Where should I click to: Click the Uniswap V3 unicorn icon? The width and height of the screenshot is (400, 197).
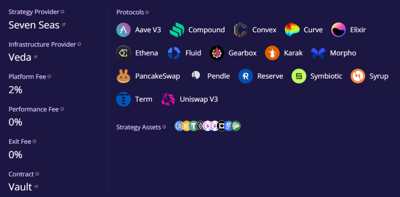tap(168, 99)
